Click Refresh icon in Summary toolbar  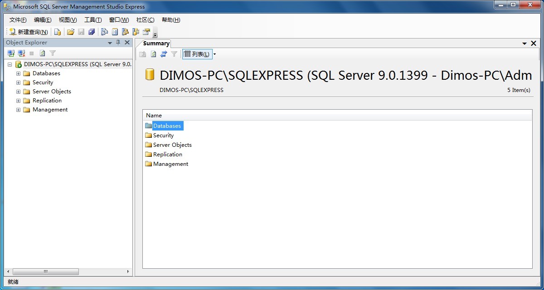[153, 54]
